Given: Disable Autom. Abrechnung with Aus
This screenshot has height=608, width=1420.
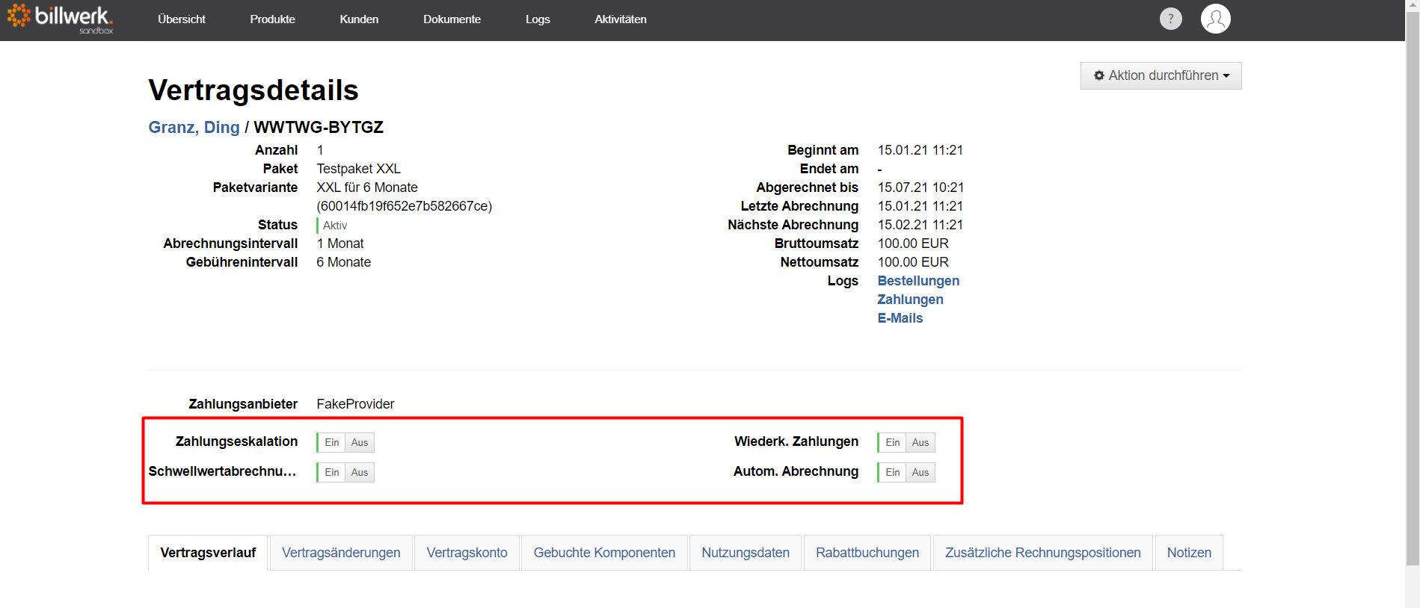Looking at the screenshot, I should [x=920, y=472].
